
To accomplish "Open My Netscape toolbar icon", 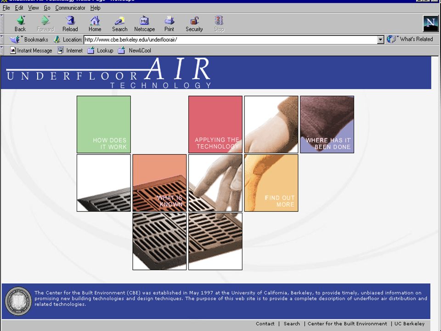I will coord(144,23).
